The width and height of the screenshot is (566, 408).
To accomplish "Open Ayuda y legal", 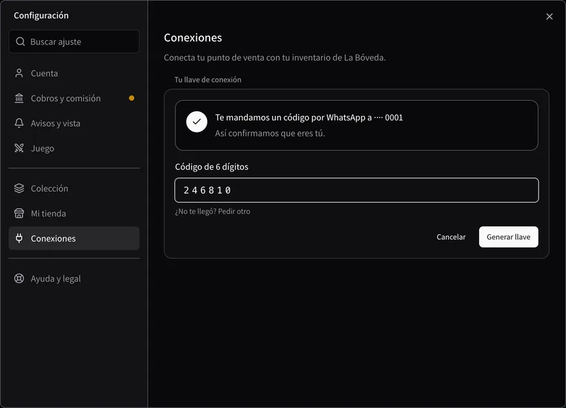I will point(74,279).
